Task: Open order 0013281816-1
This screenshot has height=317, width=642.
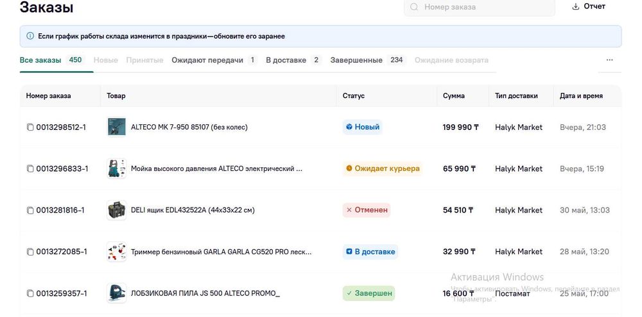Action: click(x=60, y=211)
